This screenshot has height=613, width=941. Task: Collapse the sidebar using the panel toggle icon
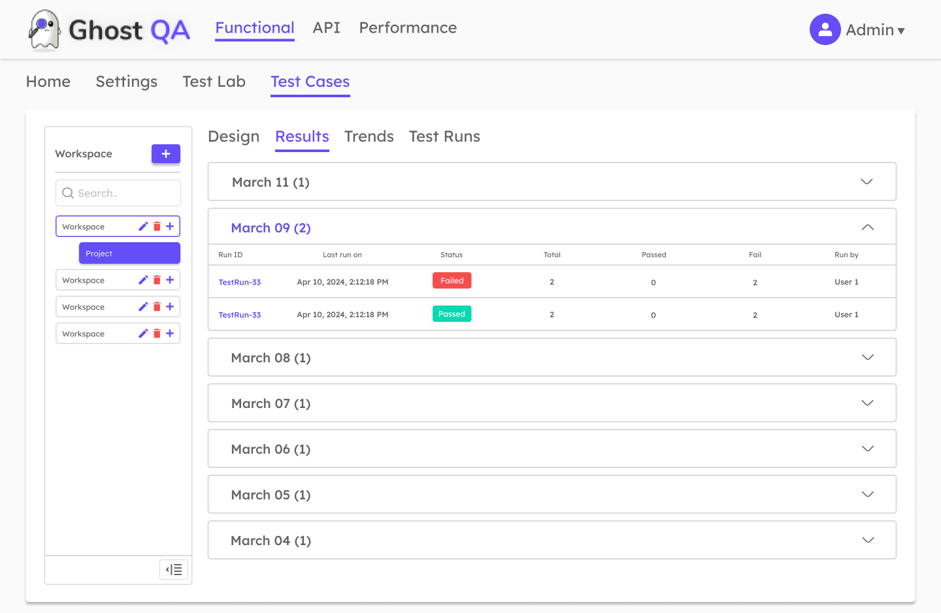[174, 569]
